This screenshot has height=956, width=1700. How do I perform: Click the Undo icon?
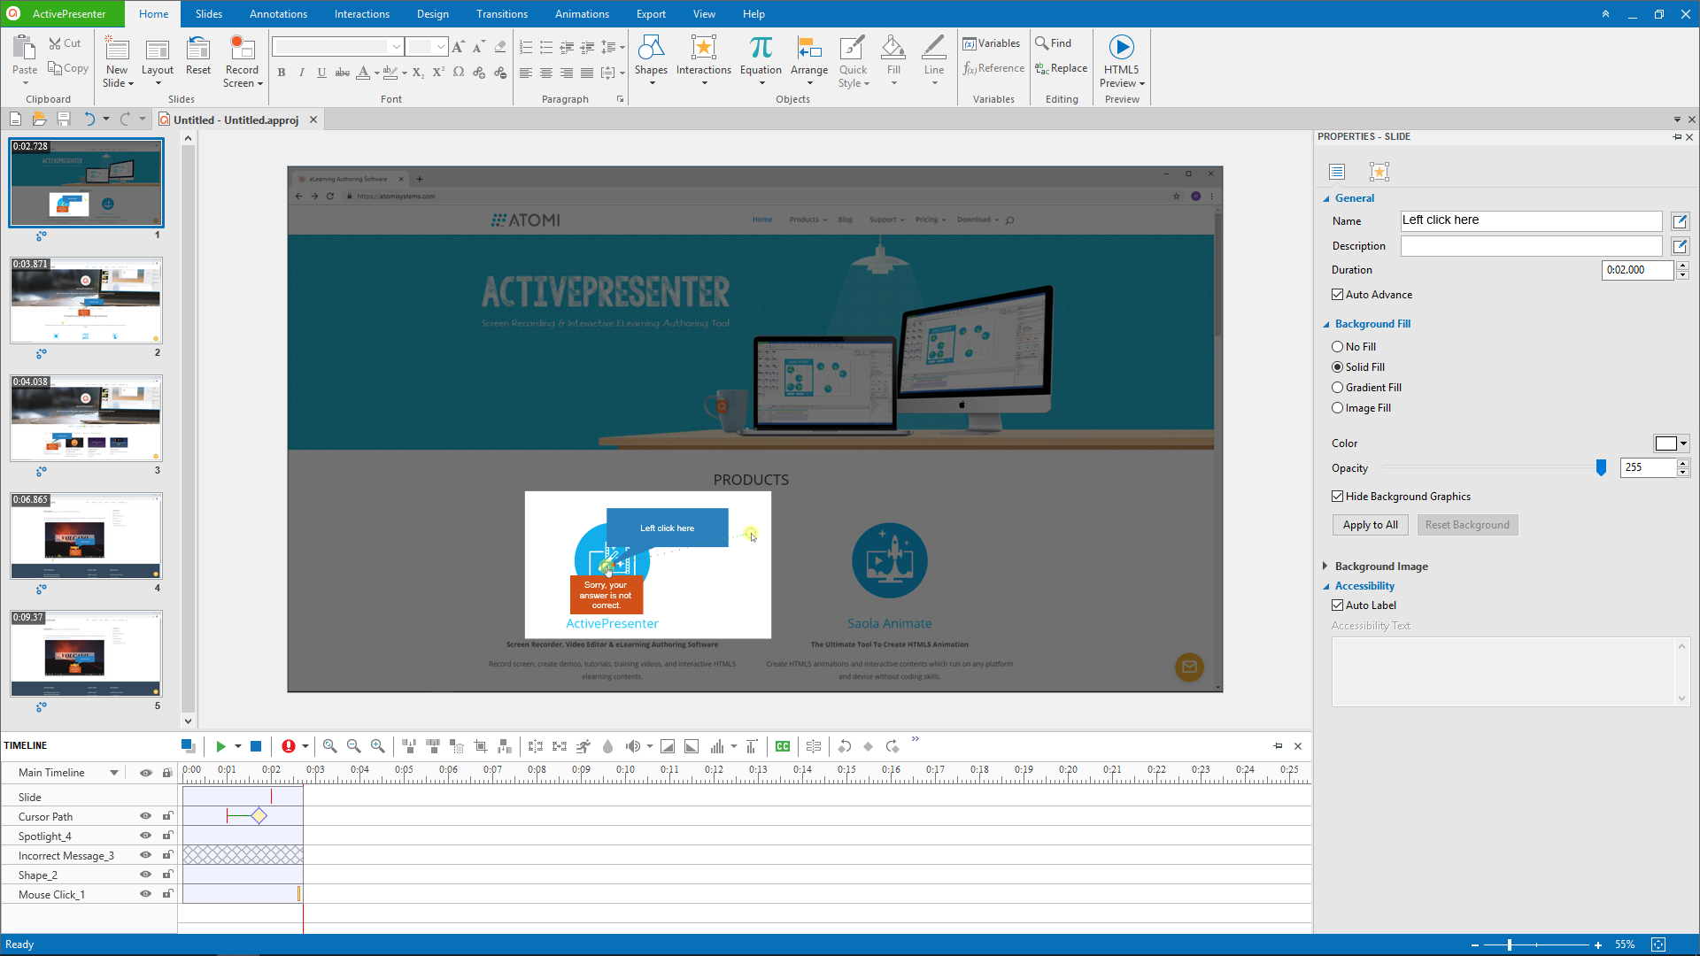89,119
